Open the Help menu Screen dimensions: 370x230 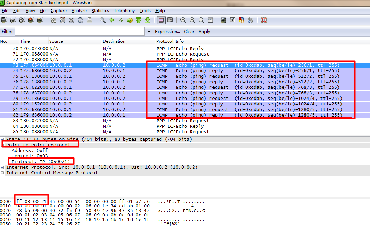[x=160, y=11]
